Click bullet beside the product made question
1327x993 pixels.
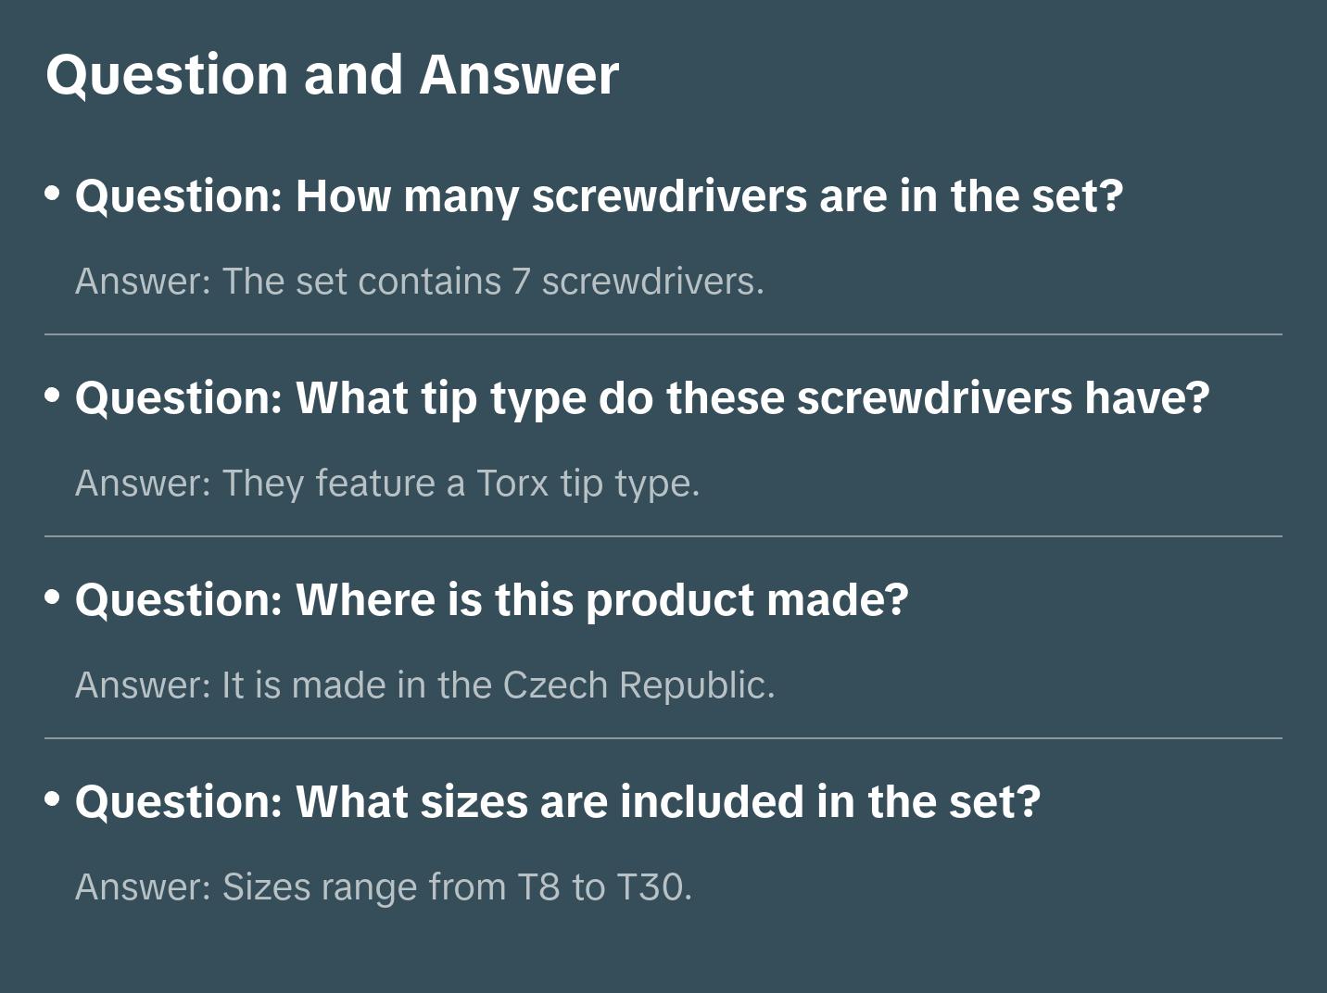[53, 597]
